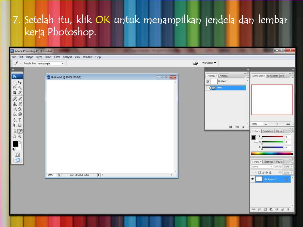
Task: Open the layer blend mode dropdown
Action: [262, 167]
